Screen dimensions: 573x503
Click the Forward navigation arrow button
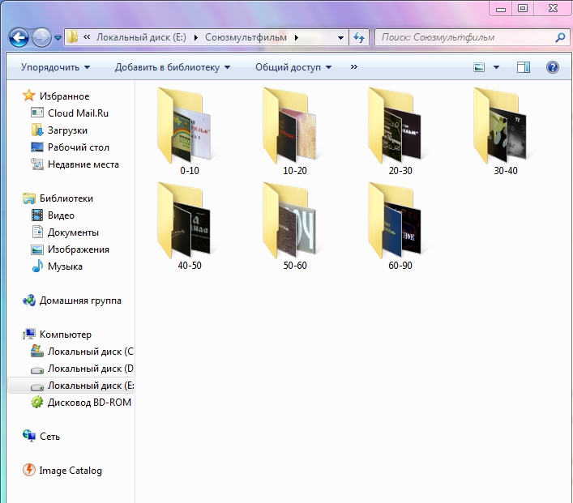[x=42, y=37]
